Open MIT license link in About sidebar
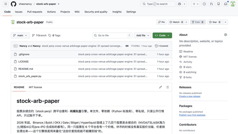 (188, 57)
